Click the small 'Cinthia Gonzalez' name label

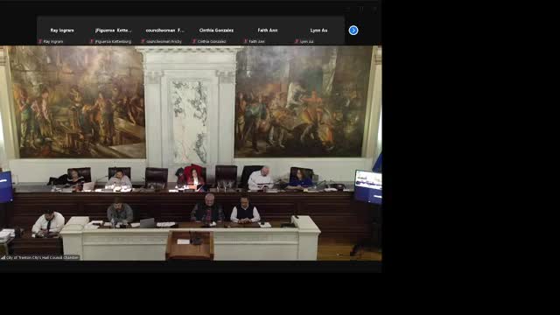[212, 42]
